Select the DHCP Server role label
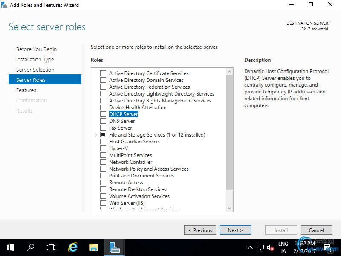The height and width of the screenshot is (256, 341). (x=124, y=114)
